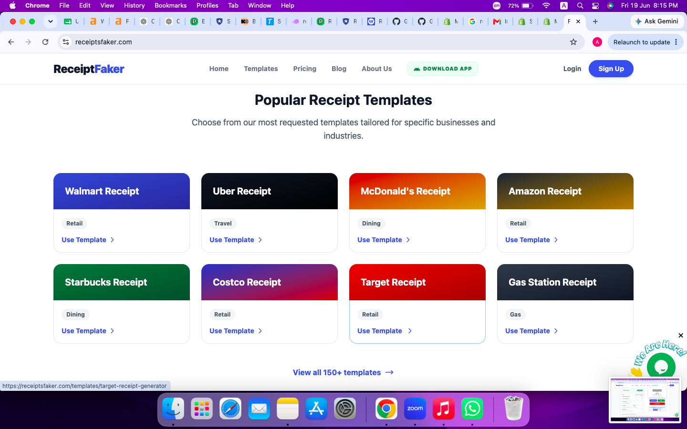
Task: Open Spotlight search in menu bar
Action: click(580, 6)
